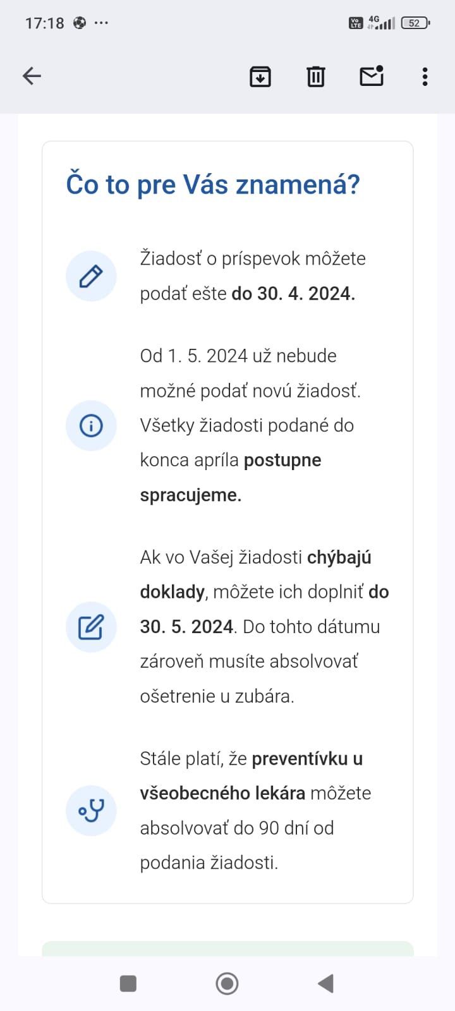Archive this email
This screenshot has width=455, height=1011.
point(260,76)
